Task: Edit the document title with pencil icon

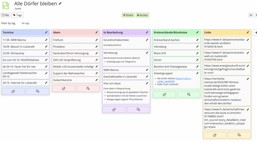Action: [60, 4]
